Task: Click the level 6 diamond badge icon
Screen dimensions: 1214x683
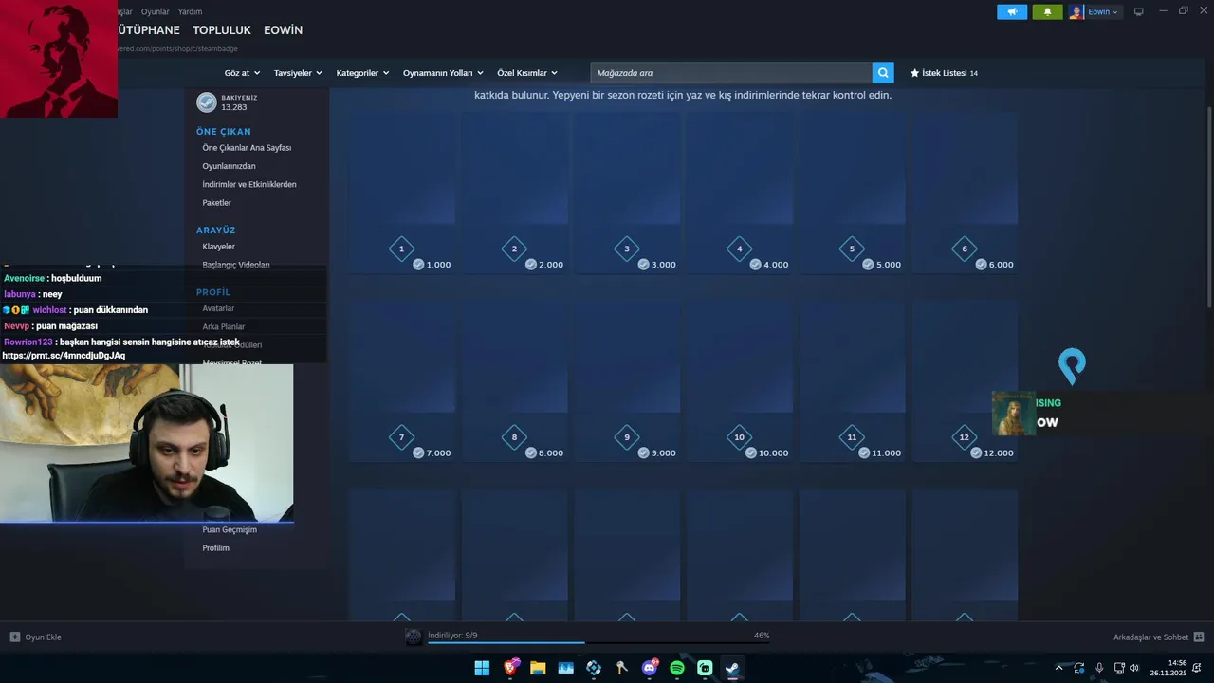Action: (965, 249)
